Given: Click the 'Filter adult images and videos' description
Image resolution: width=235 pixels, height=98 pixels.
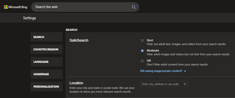Looking at the screenshot, I should coord(188,54).
